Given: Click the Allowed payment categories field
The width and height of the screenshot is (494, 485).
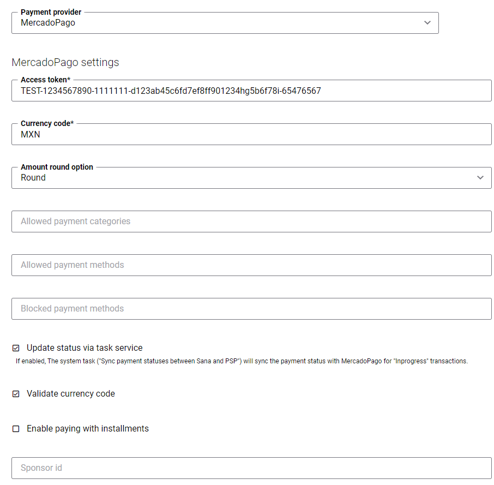Looking at the screenshot, I should 251,221.
